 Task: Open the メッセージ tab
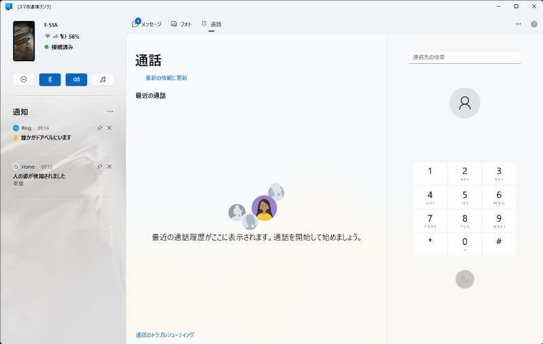click(x=147, y=24)
